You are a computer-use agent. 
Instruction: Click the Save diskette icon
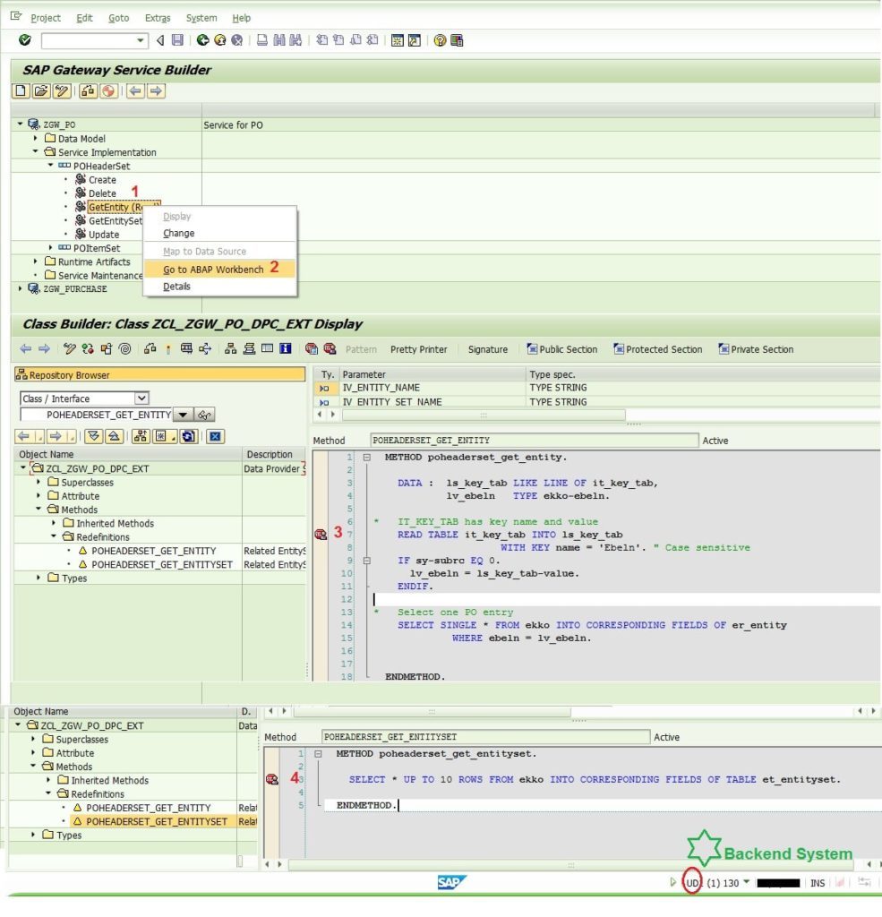click(177, 39)
